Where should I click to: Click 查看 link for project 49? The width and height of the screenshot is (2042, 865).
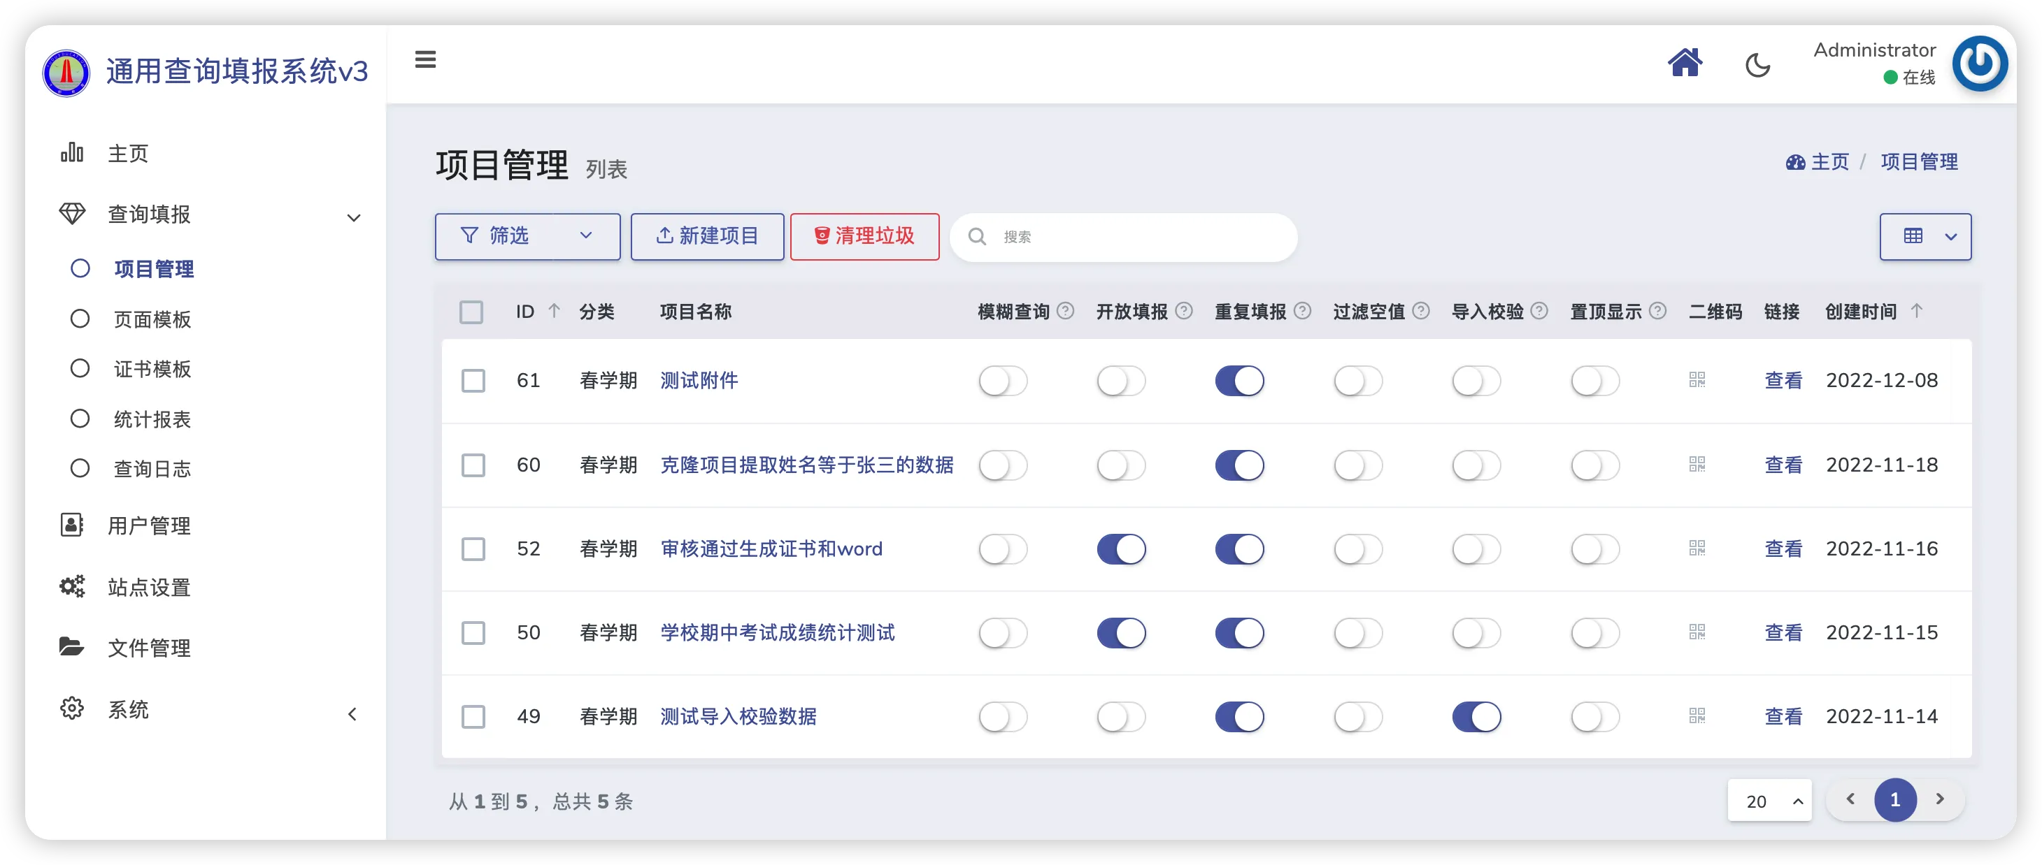pos(1782,717)
